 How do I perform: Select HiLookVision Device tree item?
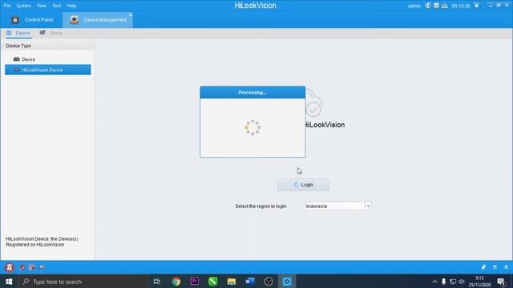coord(48,70)
